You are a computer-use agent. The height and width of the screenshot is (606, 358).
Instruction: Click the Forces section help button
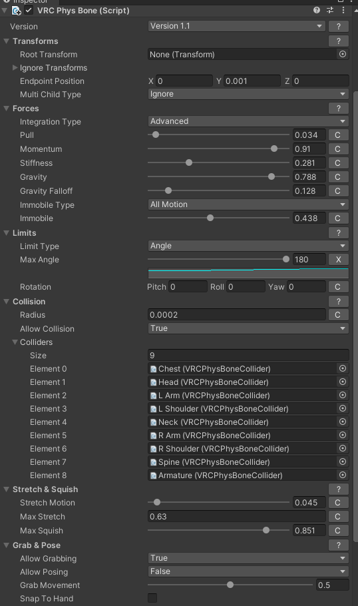339,108
